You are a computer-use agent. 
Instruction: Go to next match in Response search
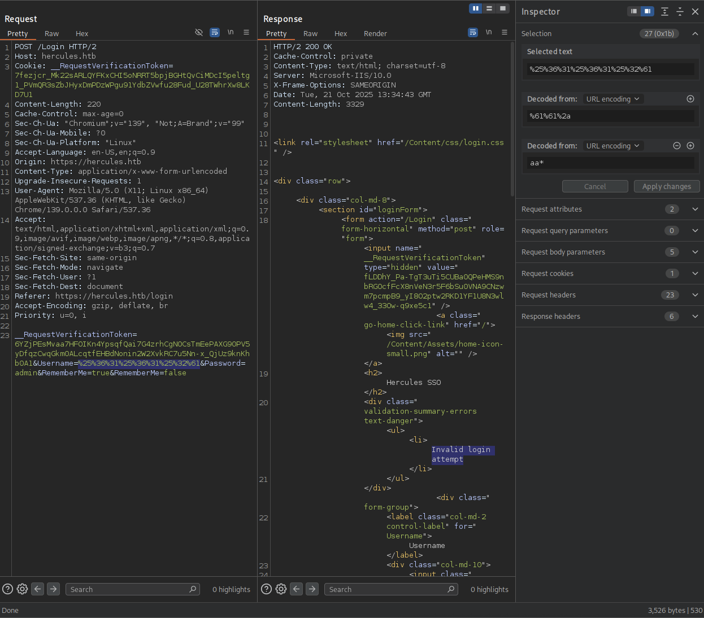[312, 589]
